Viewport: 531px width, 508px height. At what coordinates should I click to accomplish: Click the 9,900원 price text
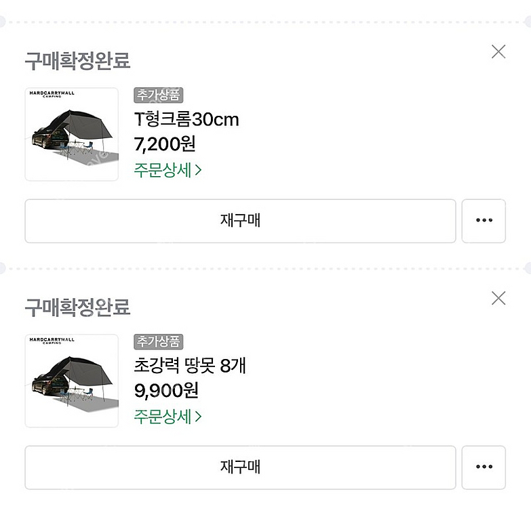[166, 391]
